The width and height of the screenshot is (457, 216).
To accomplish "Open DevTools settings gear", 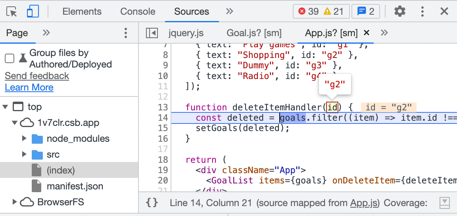I will (399, 12).
